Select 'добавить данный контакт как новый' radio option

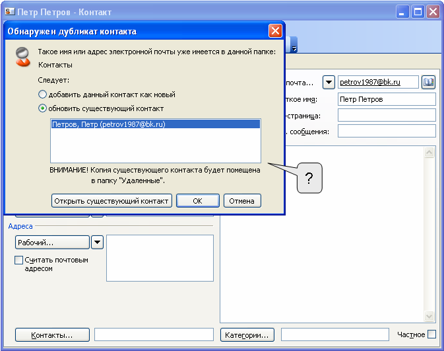point(42,95)
